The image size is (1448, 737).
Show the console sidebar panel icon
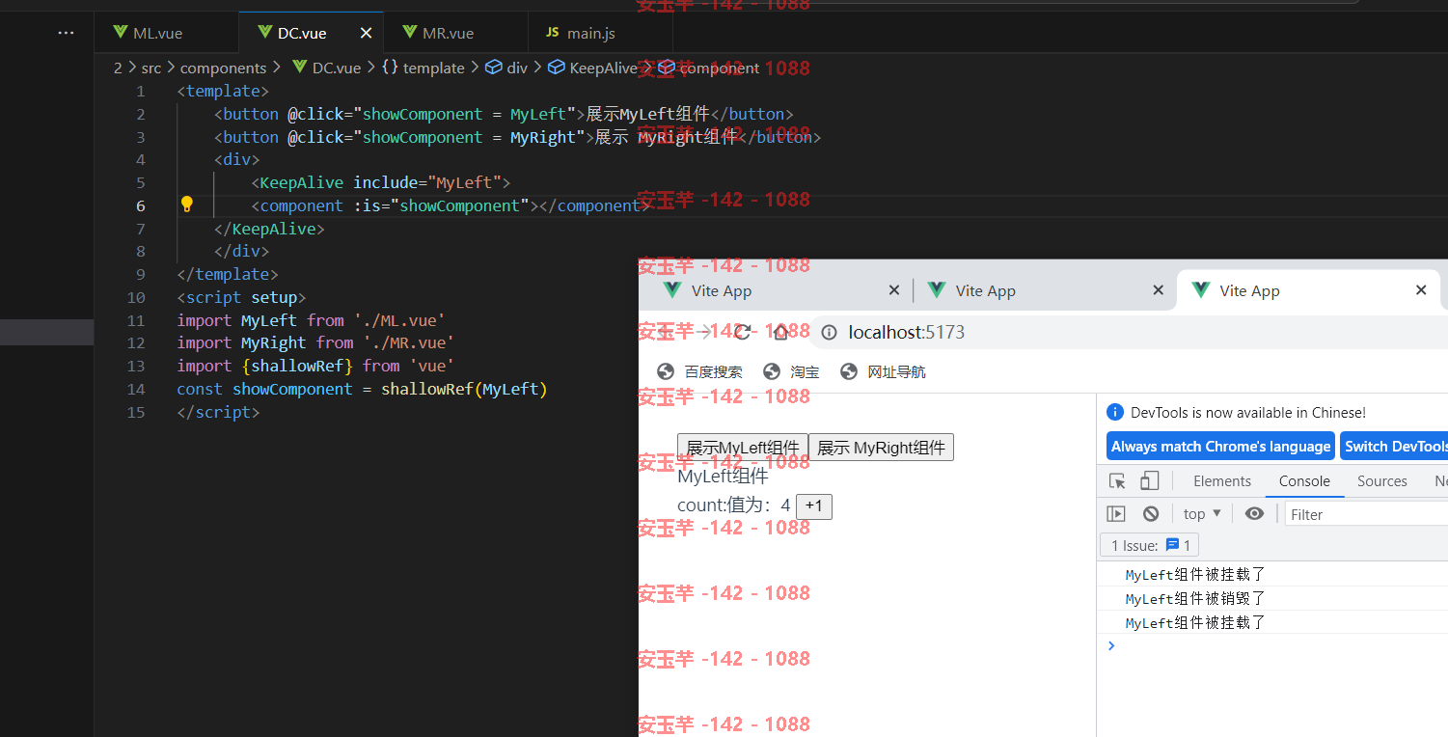tap(1116, 514)
